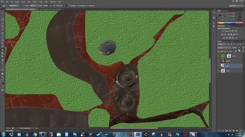The image size is (245, 137).
Task: Toggle lock position in Layers panel
Action: (228, 51)
